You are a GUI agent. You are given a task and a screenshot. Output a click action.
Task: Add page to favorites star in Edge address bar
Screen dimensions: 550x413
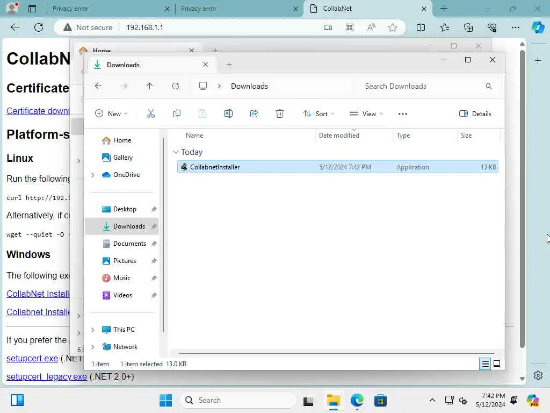coord(393,27)
